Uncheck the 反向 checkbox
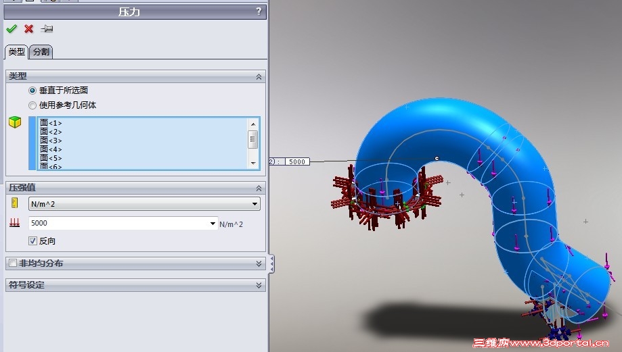 point(33,241)
